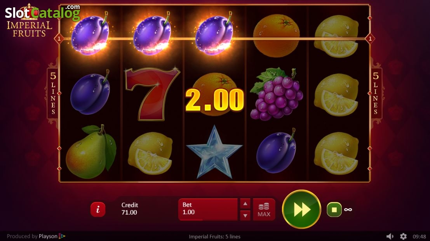
Task: Increase bet with the up arrow
Action: tap(245, 204)
